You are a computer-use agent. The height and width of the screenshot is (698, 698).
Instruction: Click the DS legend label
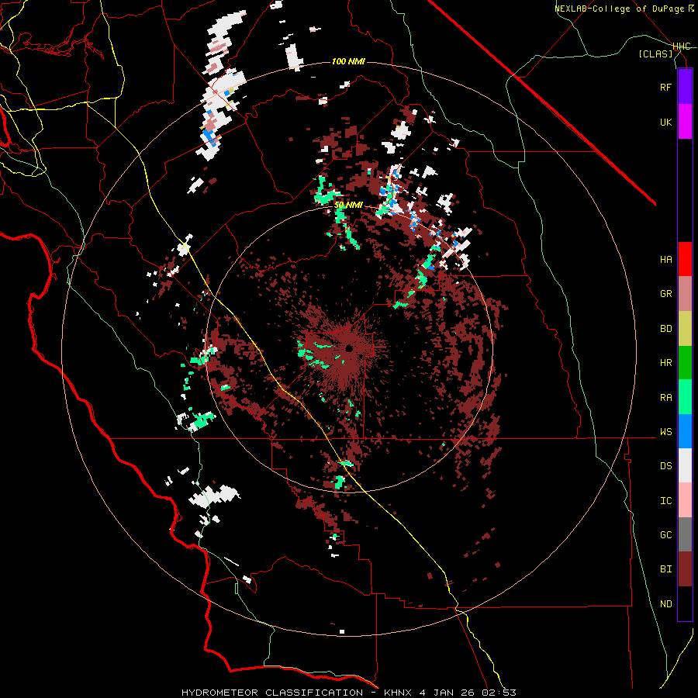(665, 466)
